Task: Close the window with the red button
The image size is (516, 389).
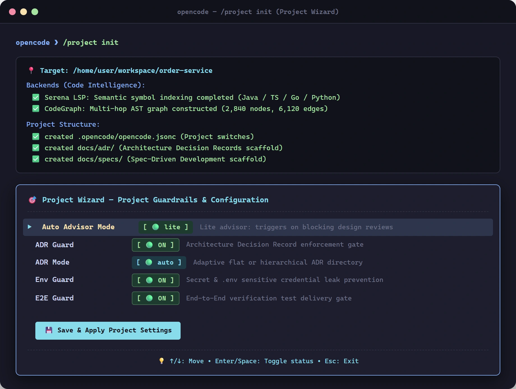Action: click(12, 12)
